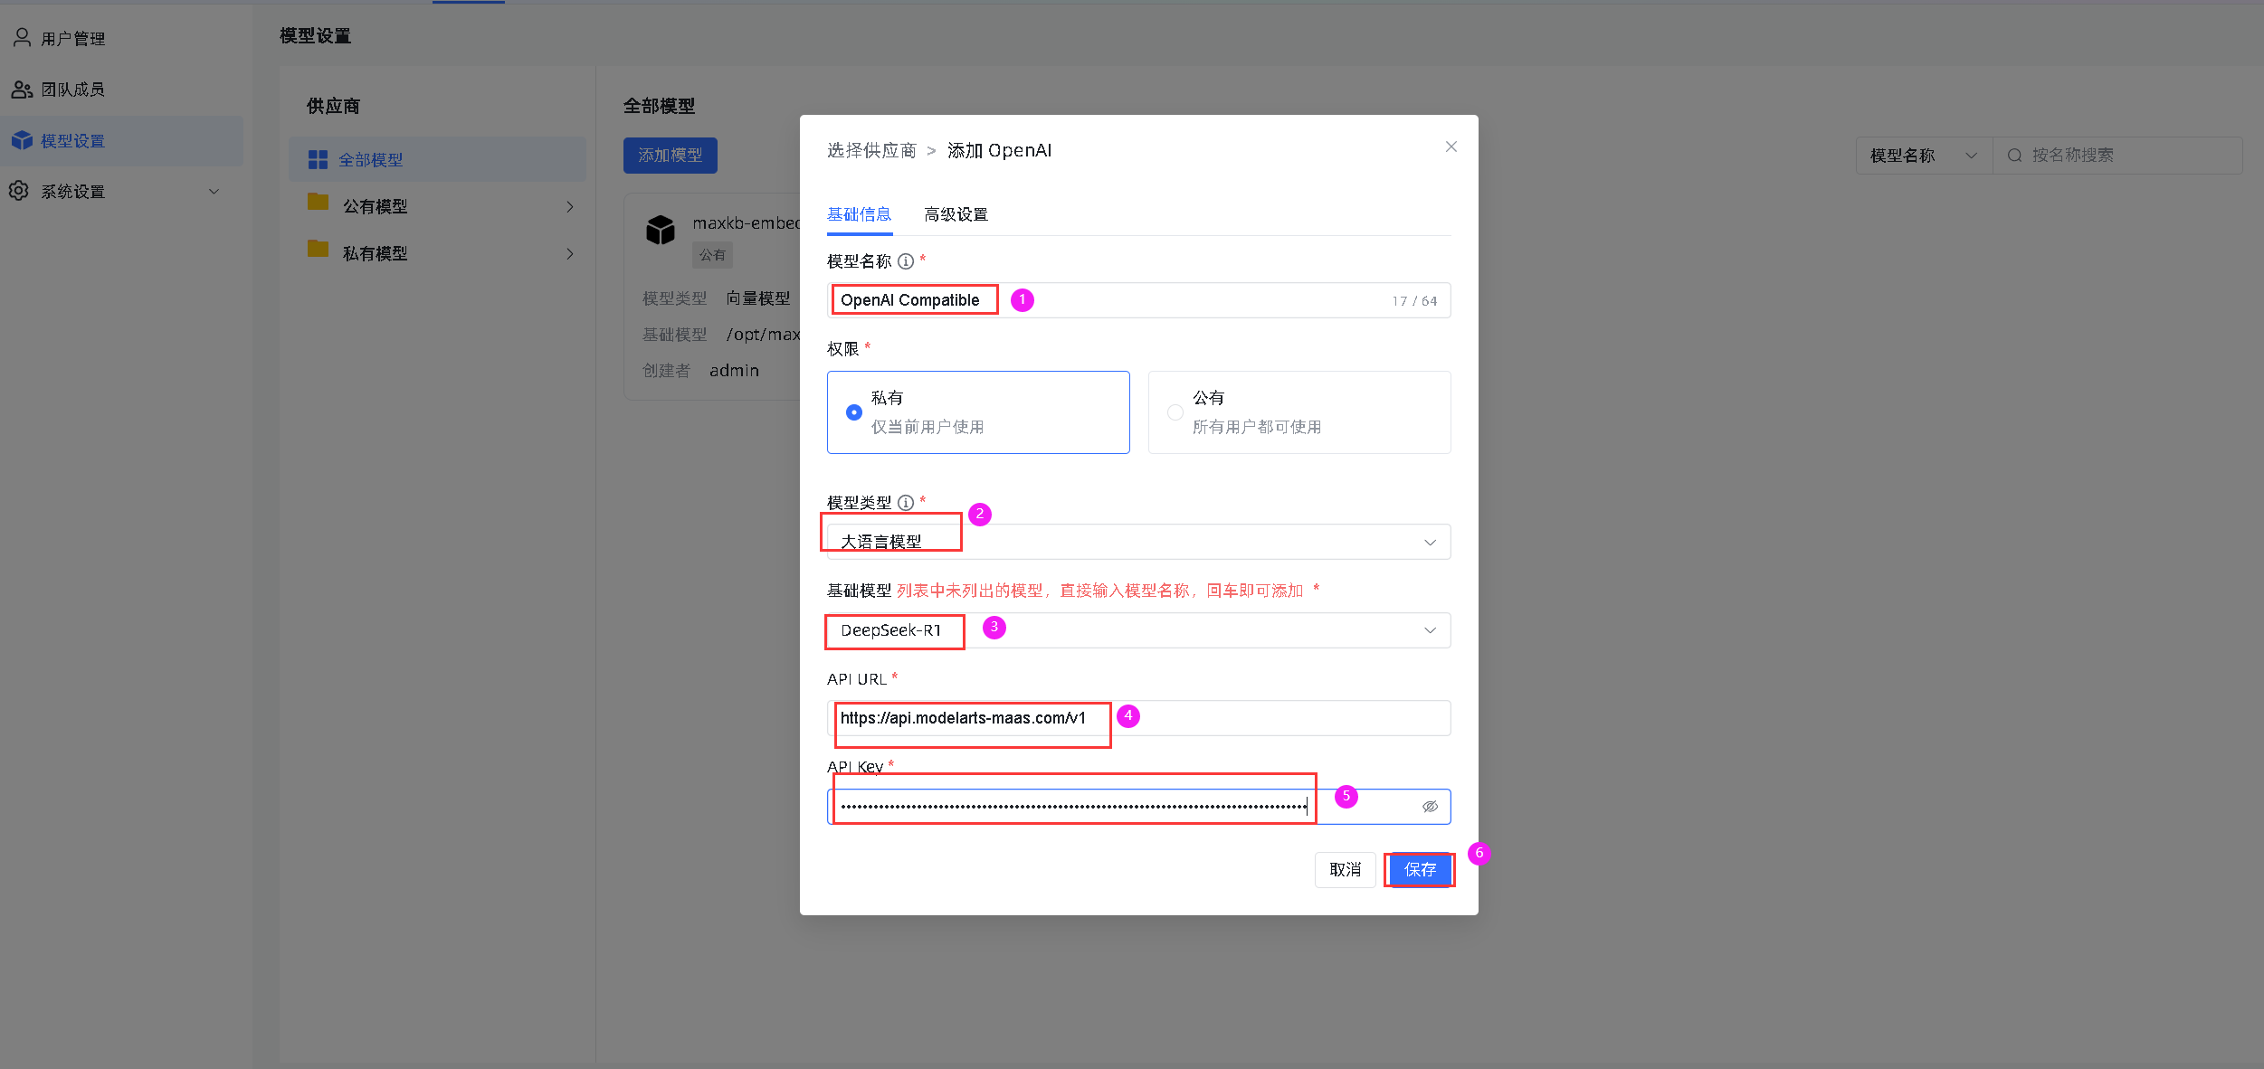
Task: Click the maxkb-embedding model cube icon
Action: click(661, 230)
